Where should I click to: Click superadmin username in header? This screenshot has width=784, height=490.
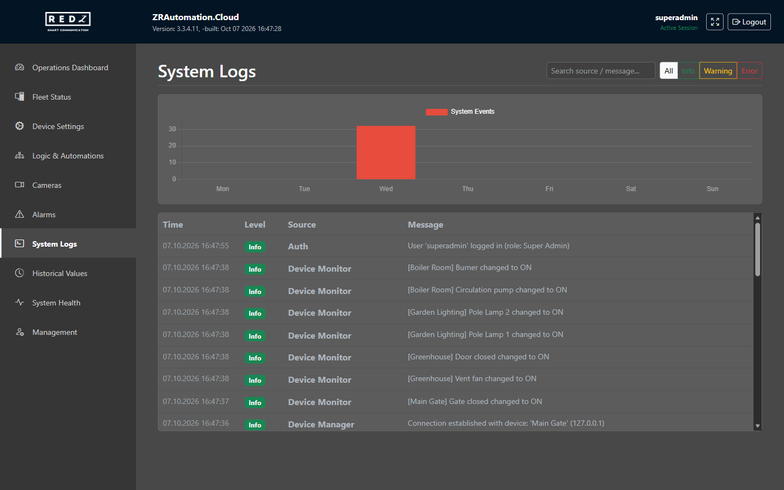click(676, 17)
